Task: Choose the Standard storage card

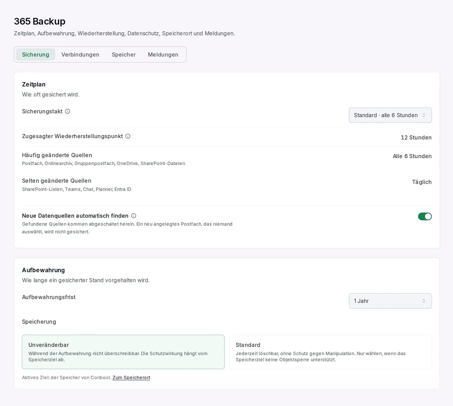Action: click(x=330, y=352)
